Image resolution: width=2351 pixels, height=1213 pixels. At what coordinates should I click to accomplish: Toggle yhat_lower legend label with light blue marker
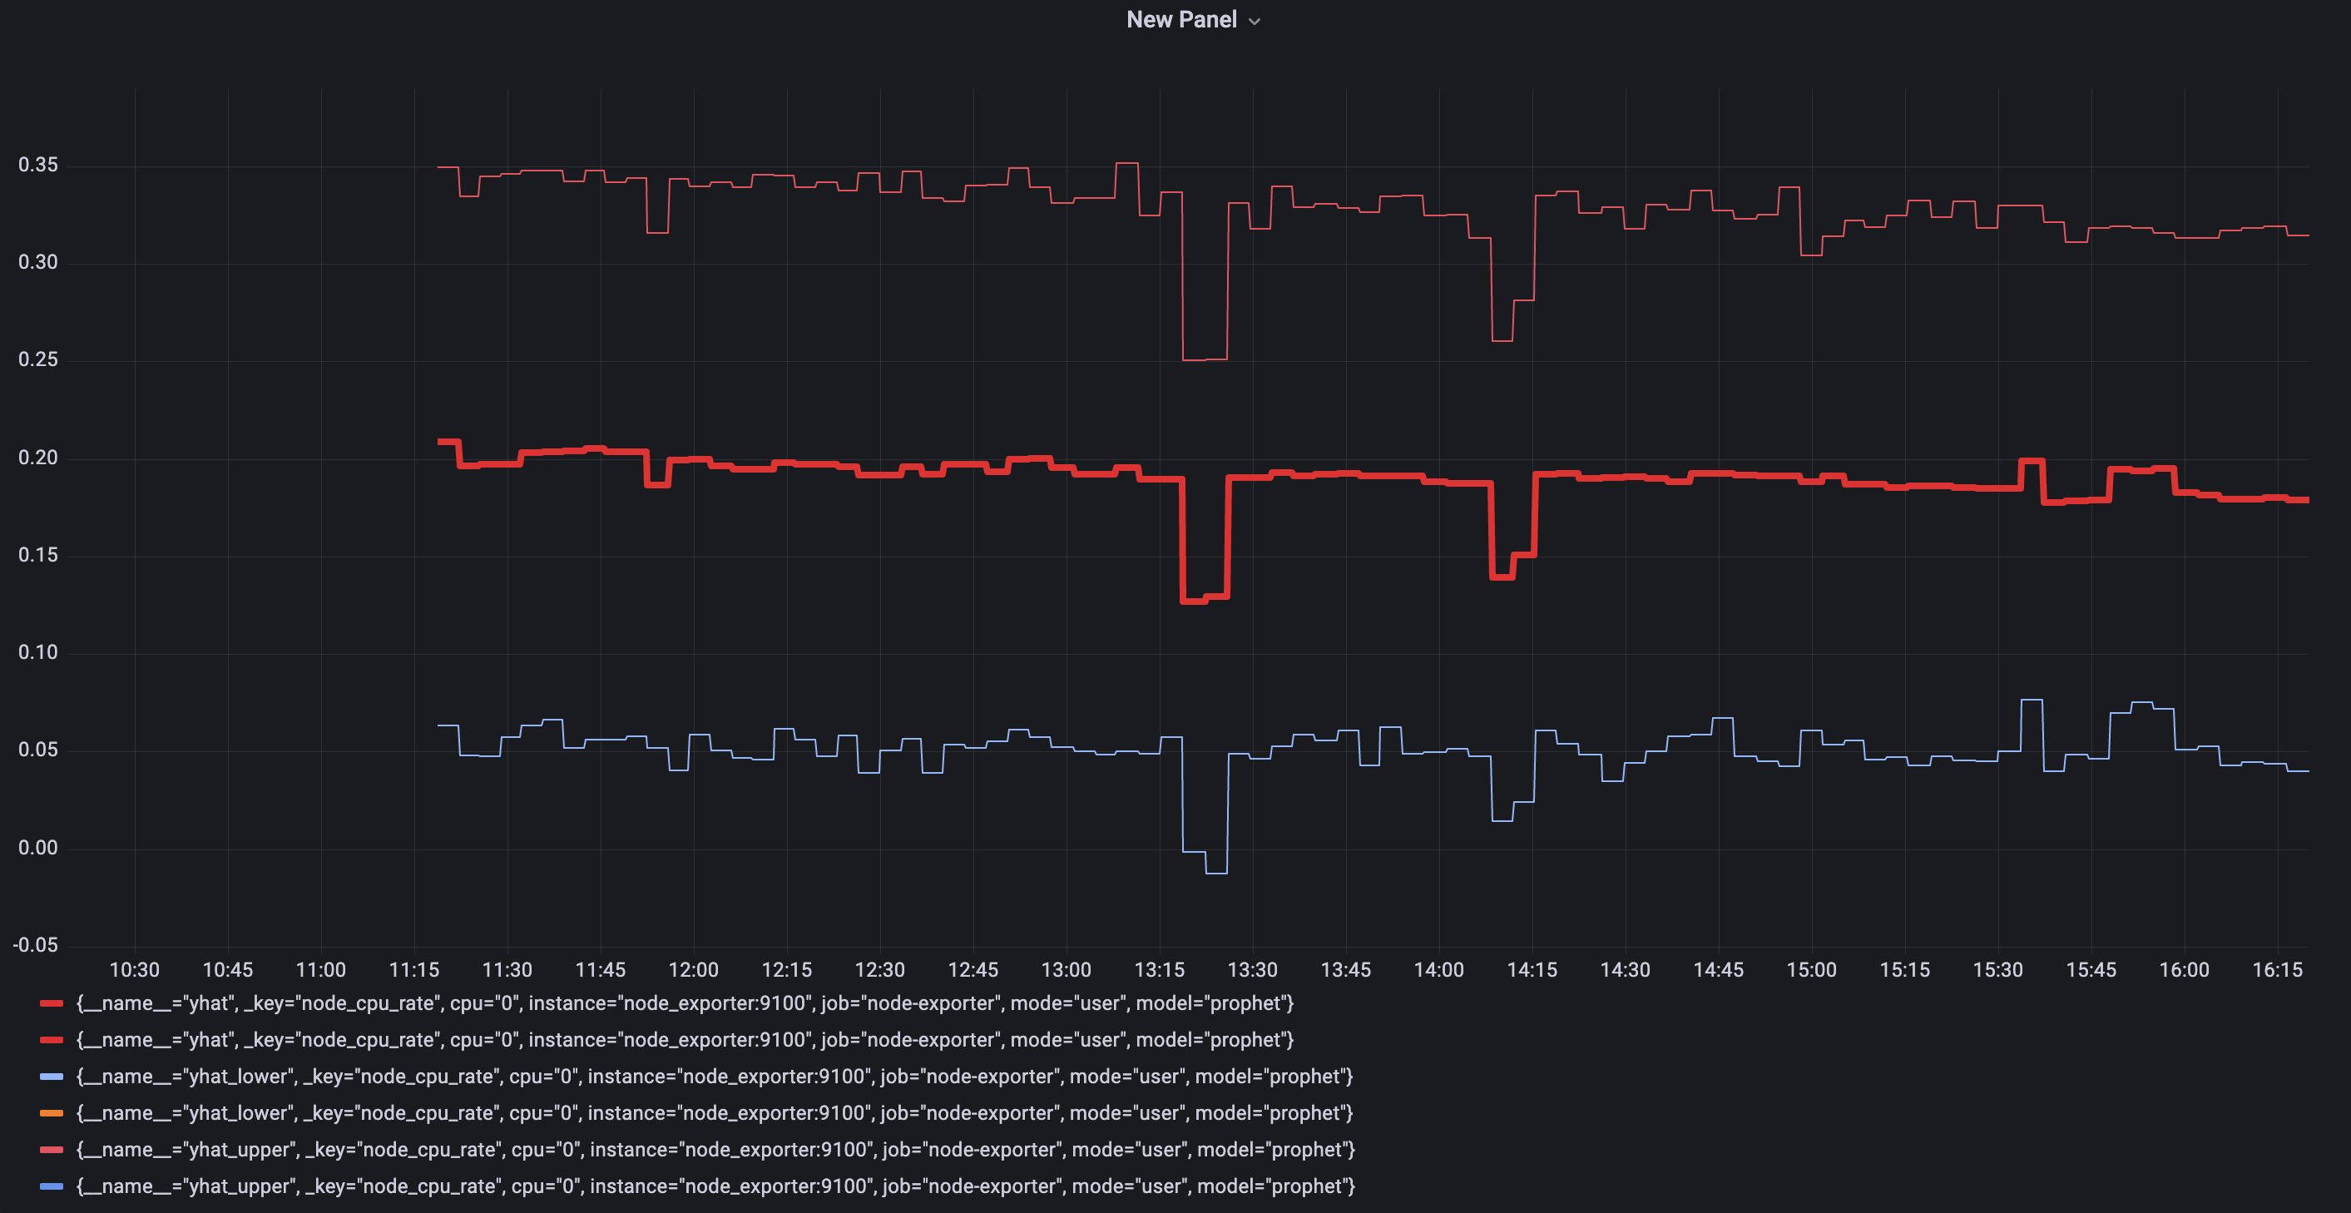click(x=715, y=1077)
